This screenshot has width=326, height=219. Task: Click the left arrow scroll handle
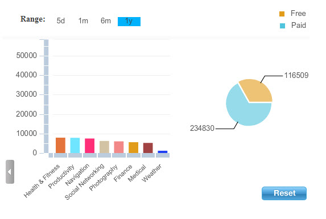pyautogui.click(x=10, y=172)
